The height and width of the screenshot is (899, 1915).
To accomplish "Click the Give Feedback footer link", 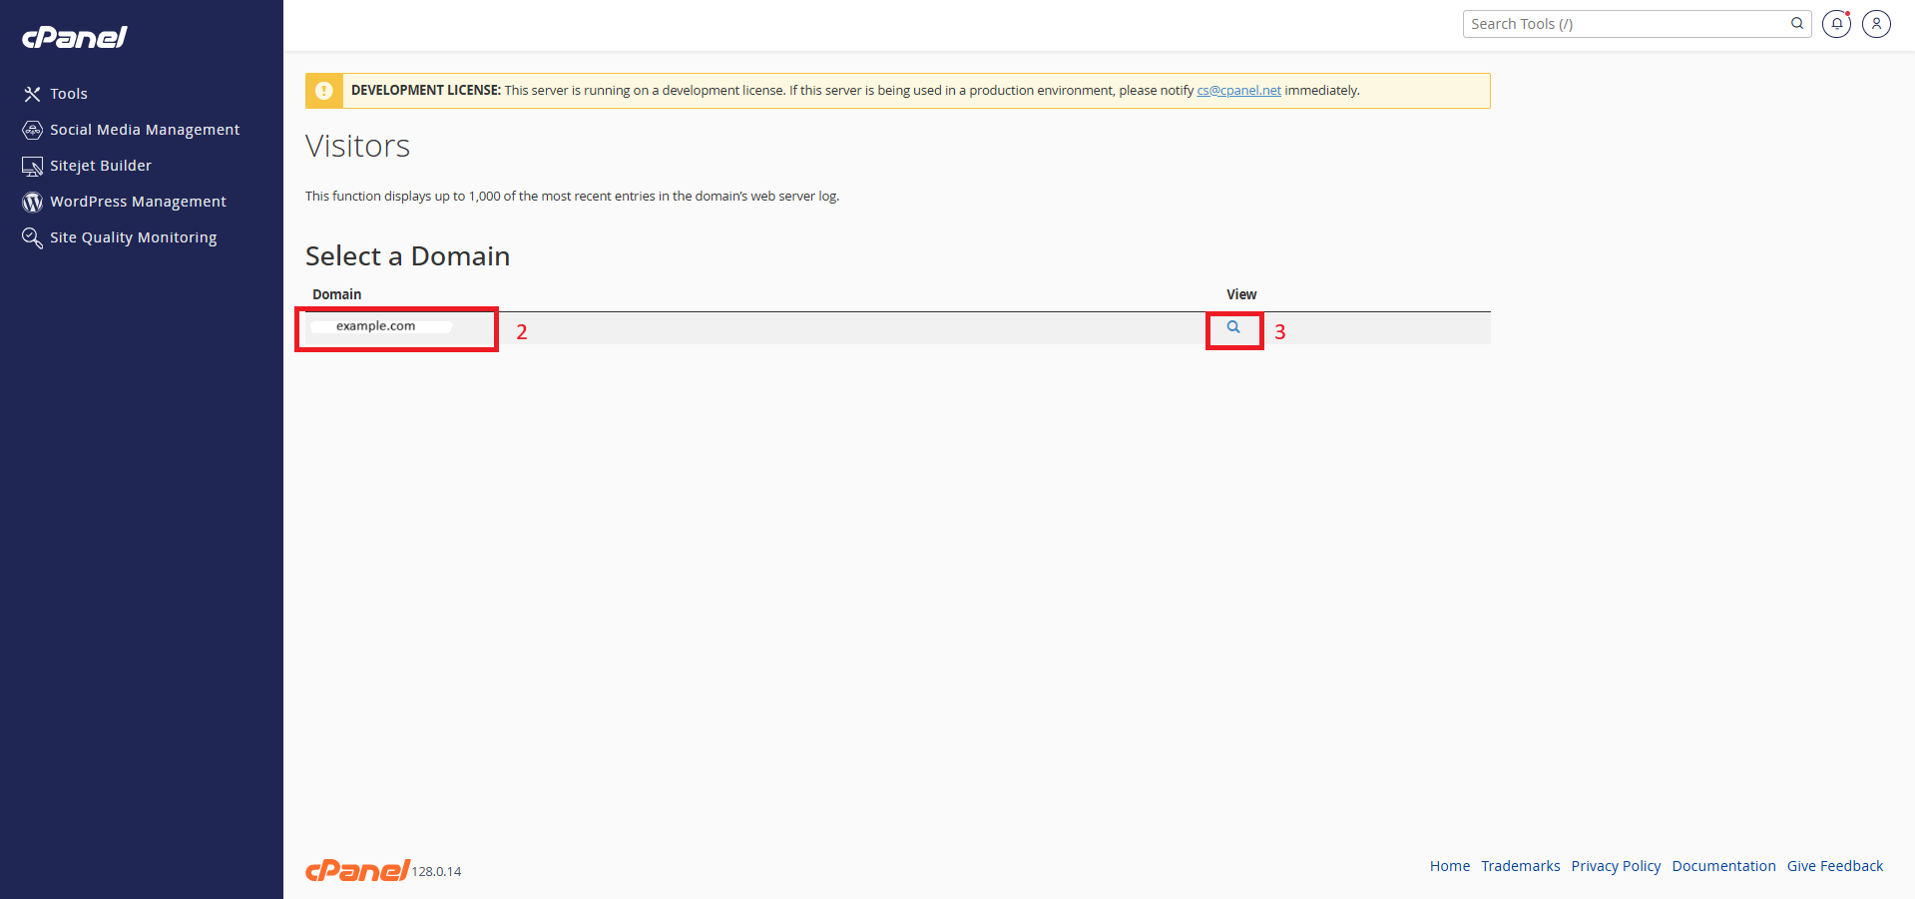I will click(x=1834, y=866).
